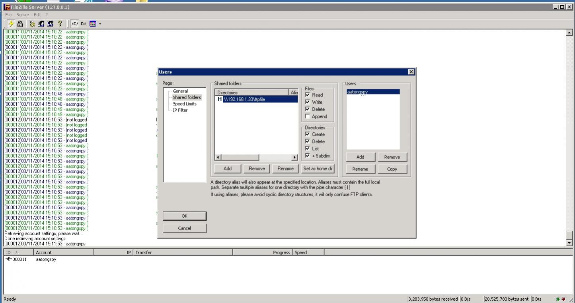This screenshot has height=303, width=575.
Task: Toggle the Directories Delete checkbox
Action: [307, 141]
